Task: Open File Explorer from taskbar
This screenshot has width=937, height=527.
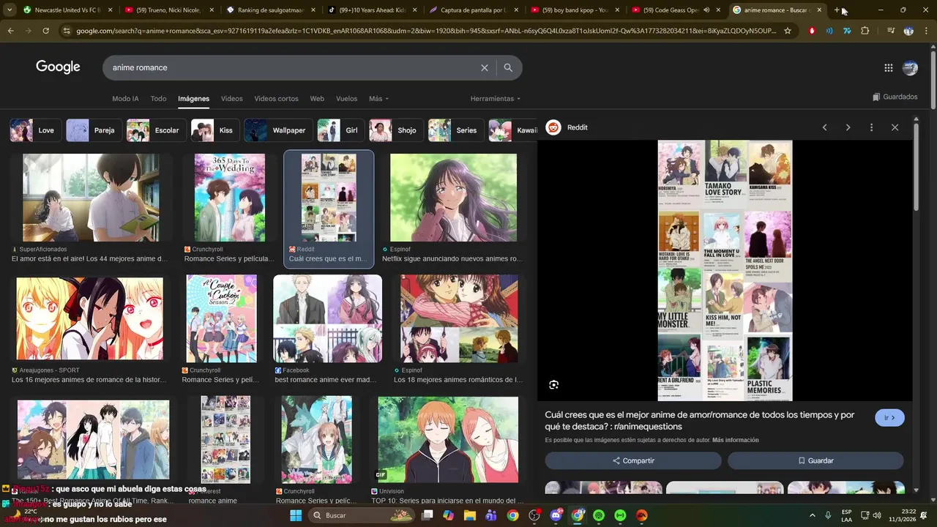Action: pos(469,515)
